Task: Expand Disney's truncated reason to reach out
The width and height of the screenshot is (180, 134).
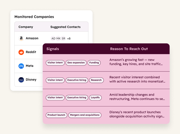Action: pyautogui.click(x=137, y=114)
